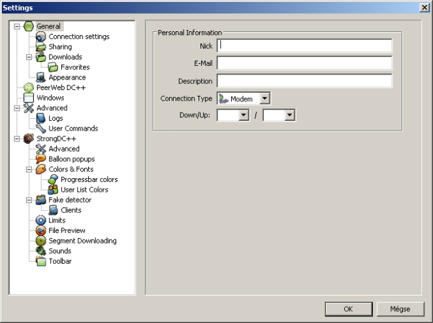433x323 pixels.
Task: Open the Down speed dropdown
Action: click(x=244, y=115)
